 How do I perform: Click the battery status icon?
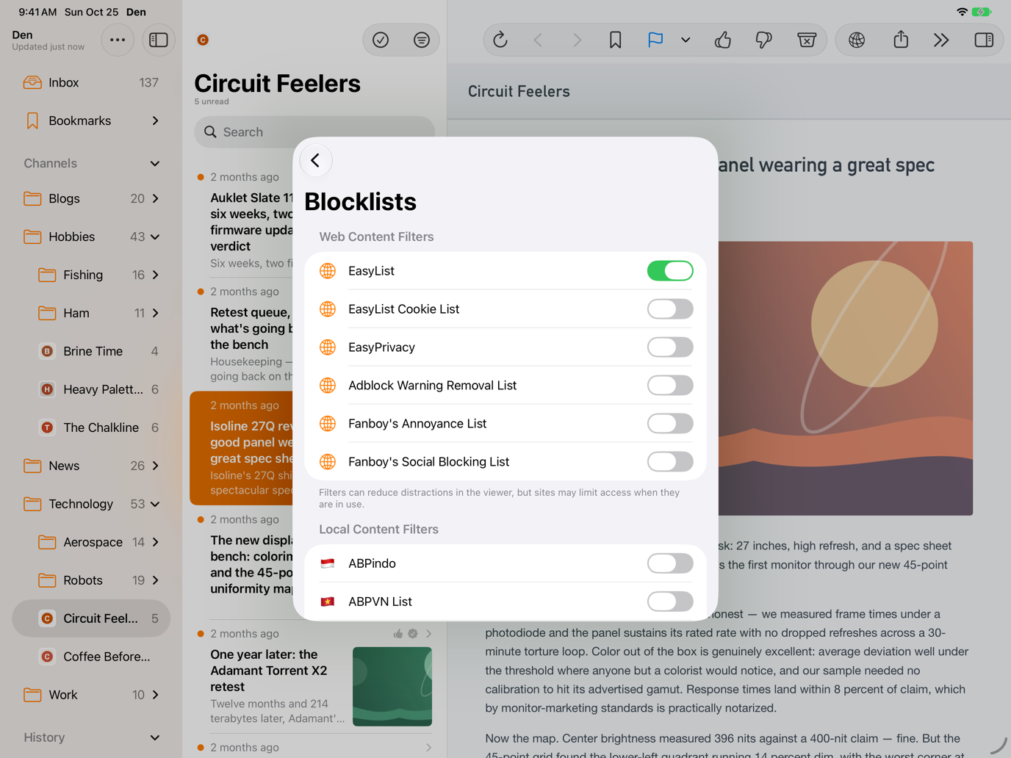tap(982, 12)
